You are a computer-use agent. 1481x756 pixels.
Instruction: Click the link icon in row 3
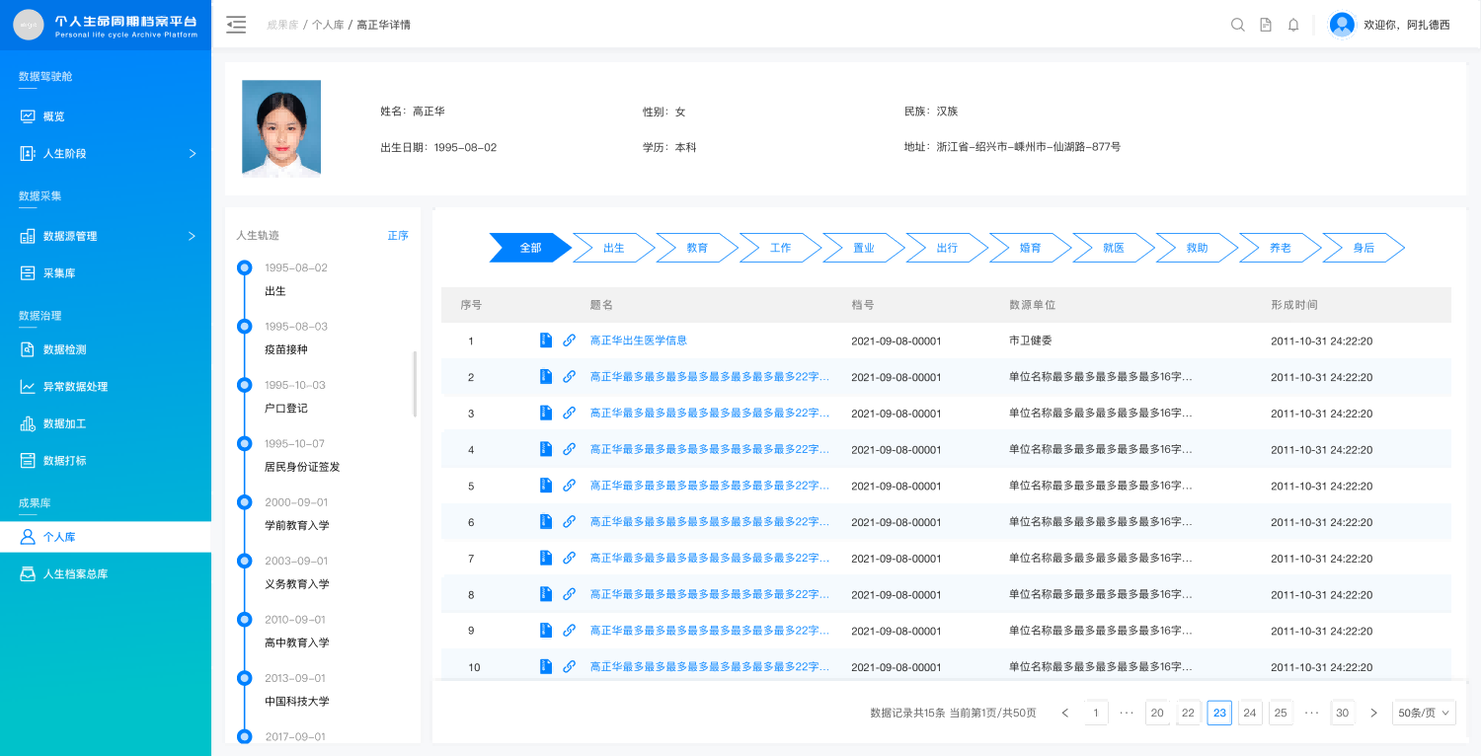[x=569, y=413]
